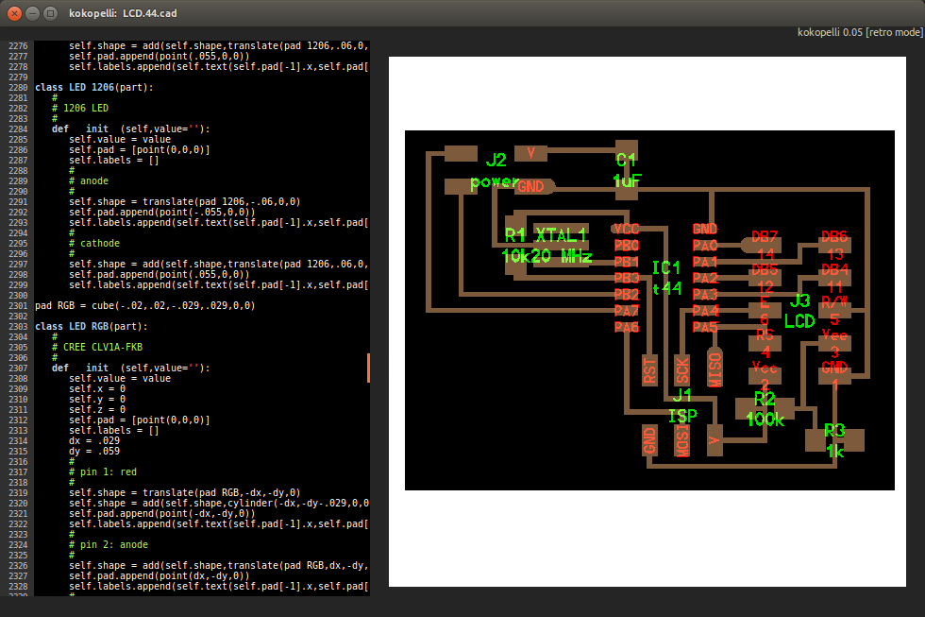The height and width of the screenshot is (617, 925).
Task: Click the '# pin 2: anode' comment
Action: click(x=108, y=545)
